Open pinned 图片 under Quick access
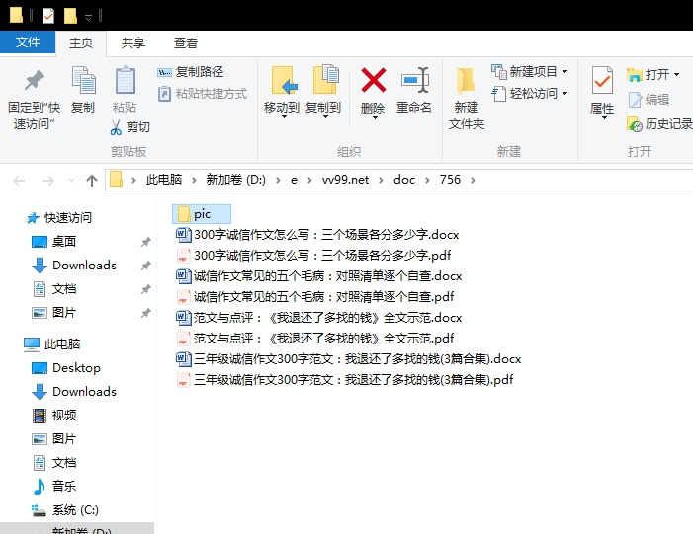Screen dimensions: 693x534 54,313
